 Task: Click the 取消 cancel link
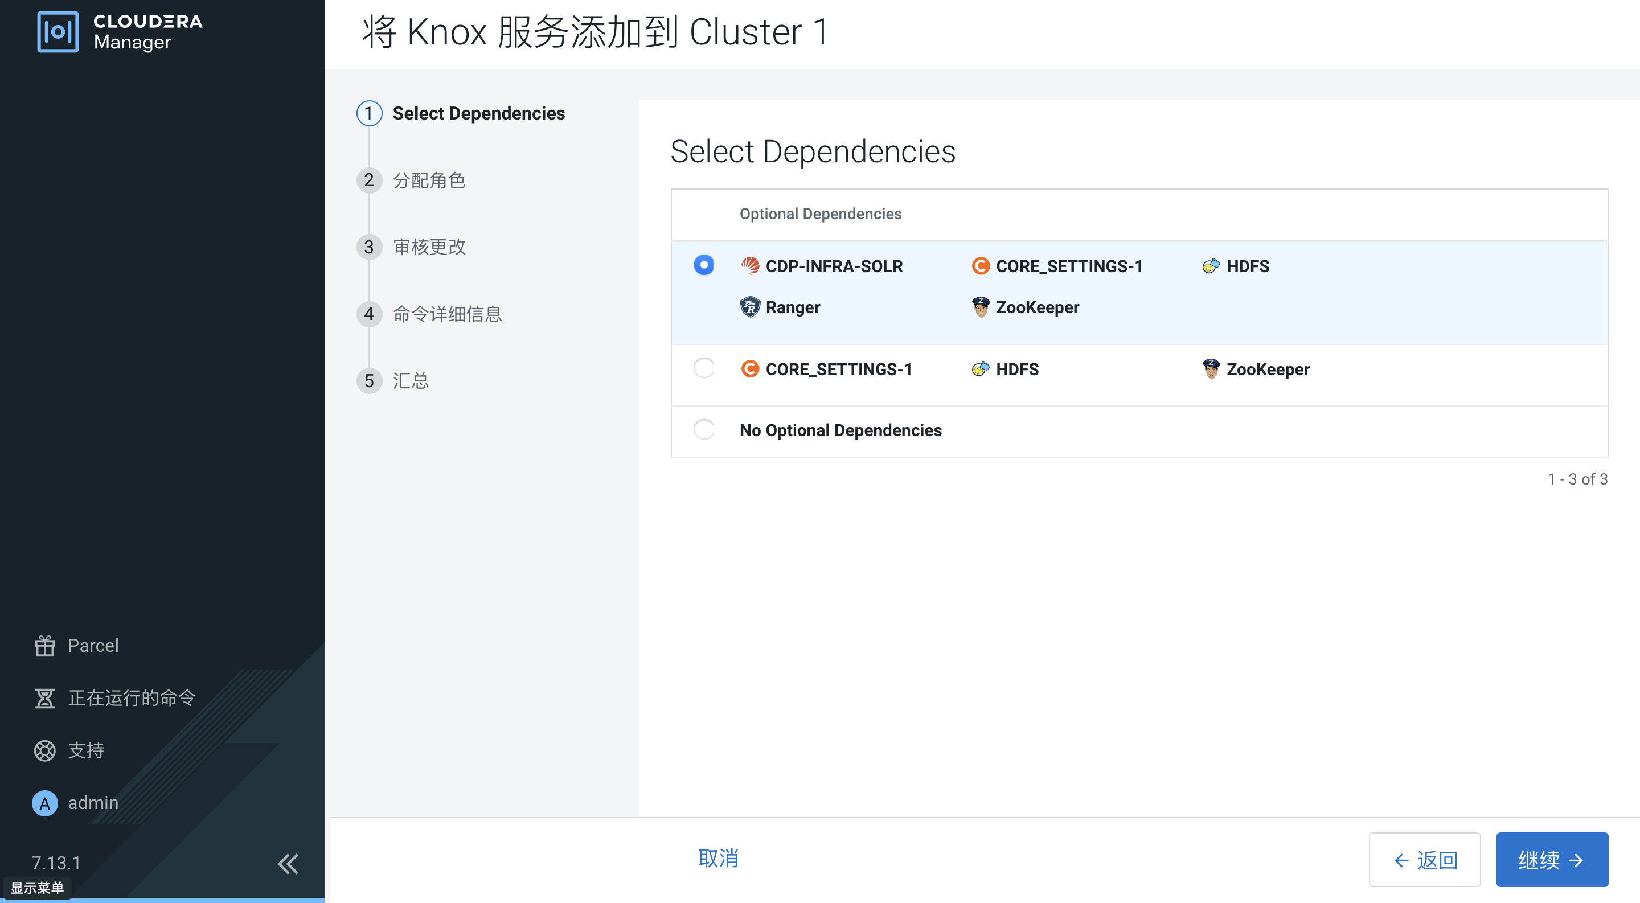click(x=718, y=859)
